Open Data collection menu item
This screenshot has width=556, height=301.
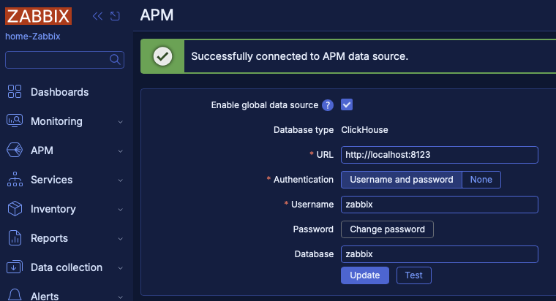click(67, 267)
